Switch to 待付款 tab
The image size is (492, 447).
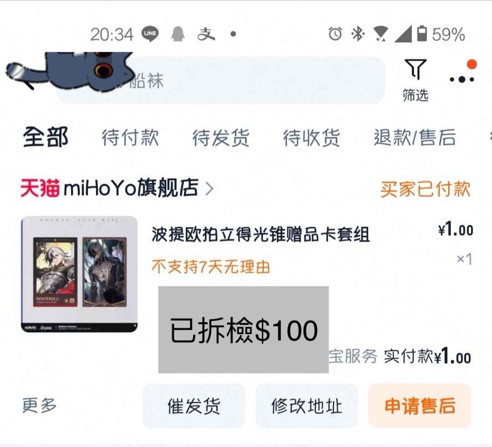pos(130,138)
